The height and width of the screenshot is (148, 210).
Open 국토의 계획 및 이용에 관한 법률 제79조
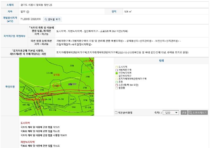click(x=40, y=127)
